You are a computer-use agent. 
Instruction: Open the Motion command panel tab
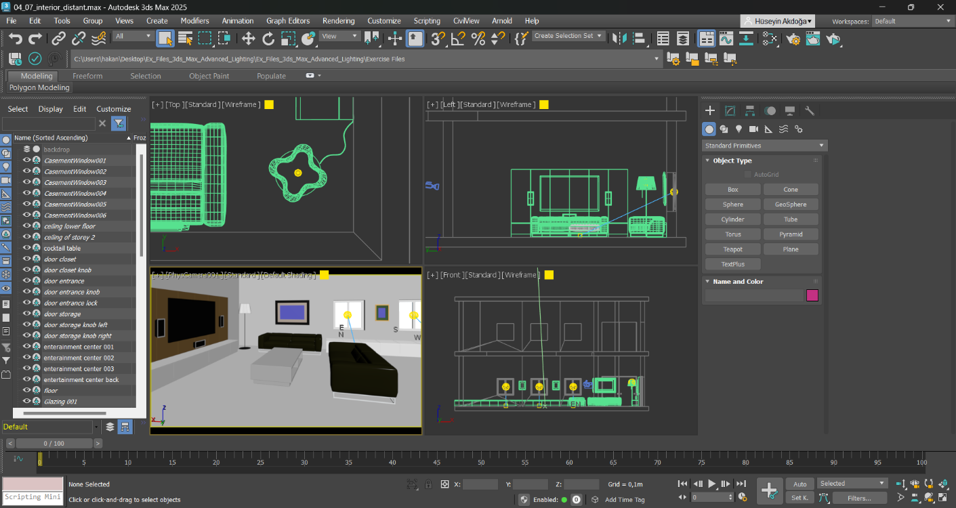pos(770,110)
